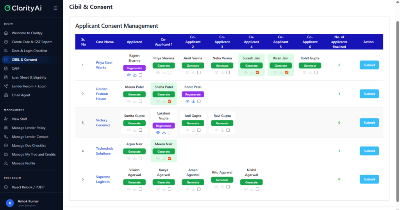Click the Ashok Kumar user avatar
The height and width of the screenshot is (210, 400).
click(x=9, y=203)
